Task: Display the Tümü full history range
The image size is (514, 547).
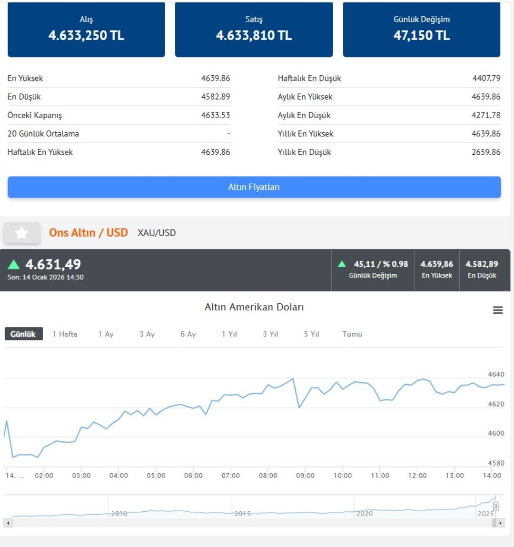Action: (x=352, y=334)
